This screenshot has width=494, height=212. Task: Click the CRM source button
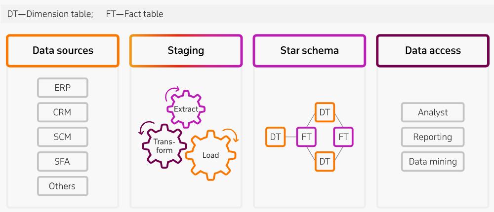[x=62, y=112]
